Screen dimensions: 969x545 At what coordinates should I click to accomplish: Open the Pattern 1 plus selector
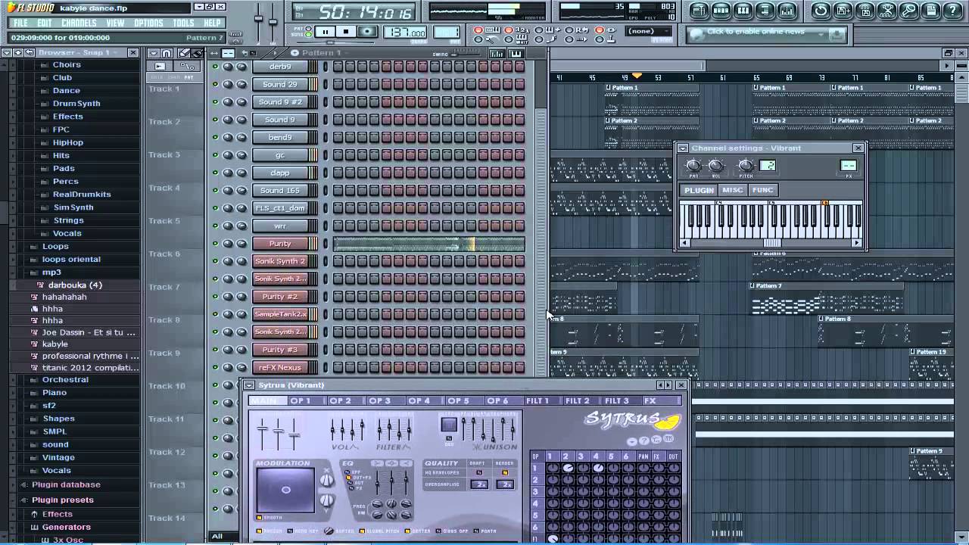pos(295,53)
